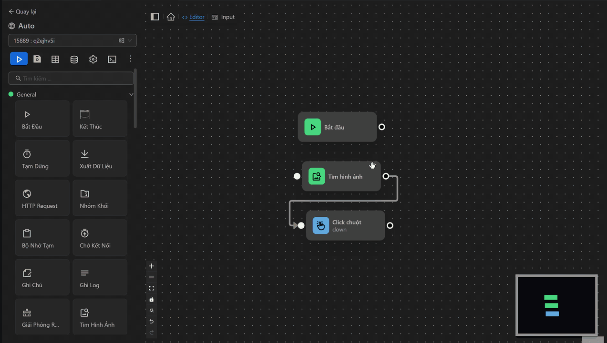Toggle the canvas lock icon

pos(152,299)
